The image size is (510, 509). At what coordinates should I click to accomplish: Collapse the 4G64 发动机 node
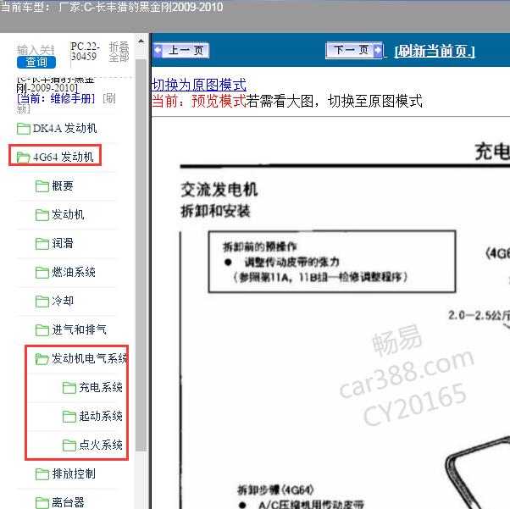pos(63,157)
